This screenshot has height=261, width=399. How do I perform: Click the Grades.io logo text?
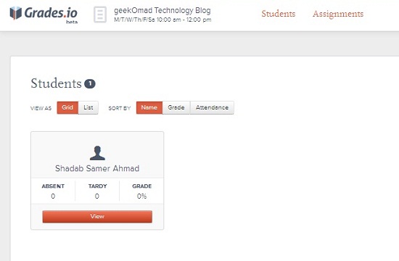(51, 13)
